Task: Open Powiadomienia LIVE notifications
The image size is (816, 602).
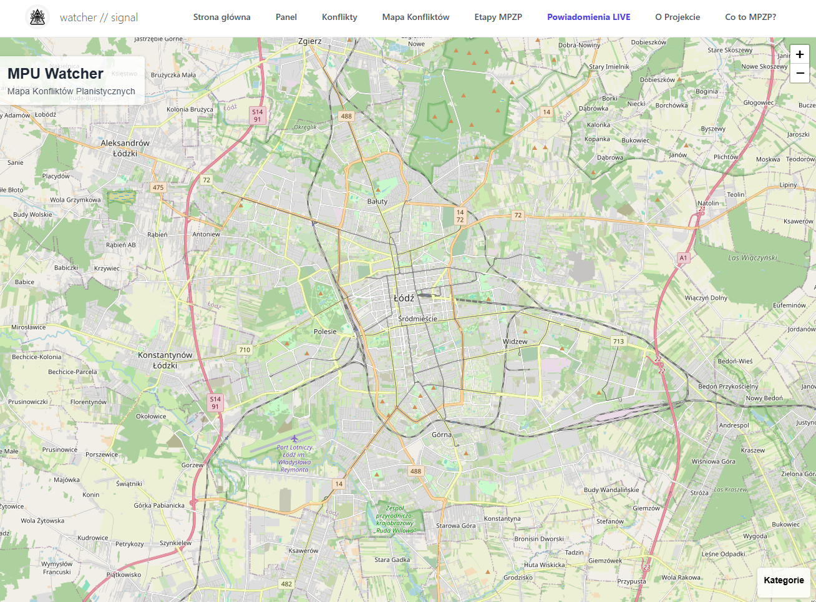Action: coord(589,17)
